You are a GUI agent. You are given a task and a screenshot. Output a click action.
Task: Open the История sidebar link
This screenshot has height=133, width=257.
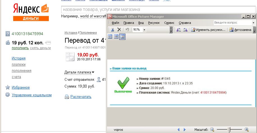19,58
